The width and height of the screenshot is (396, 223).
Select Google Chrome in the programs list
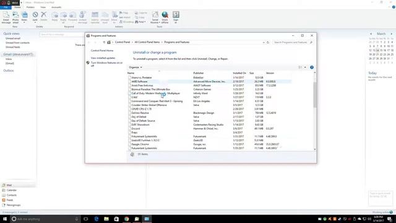[209, 144]
